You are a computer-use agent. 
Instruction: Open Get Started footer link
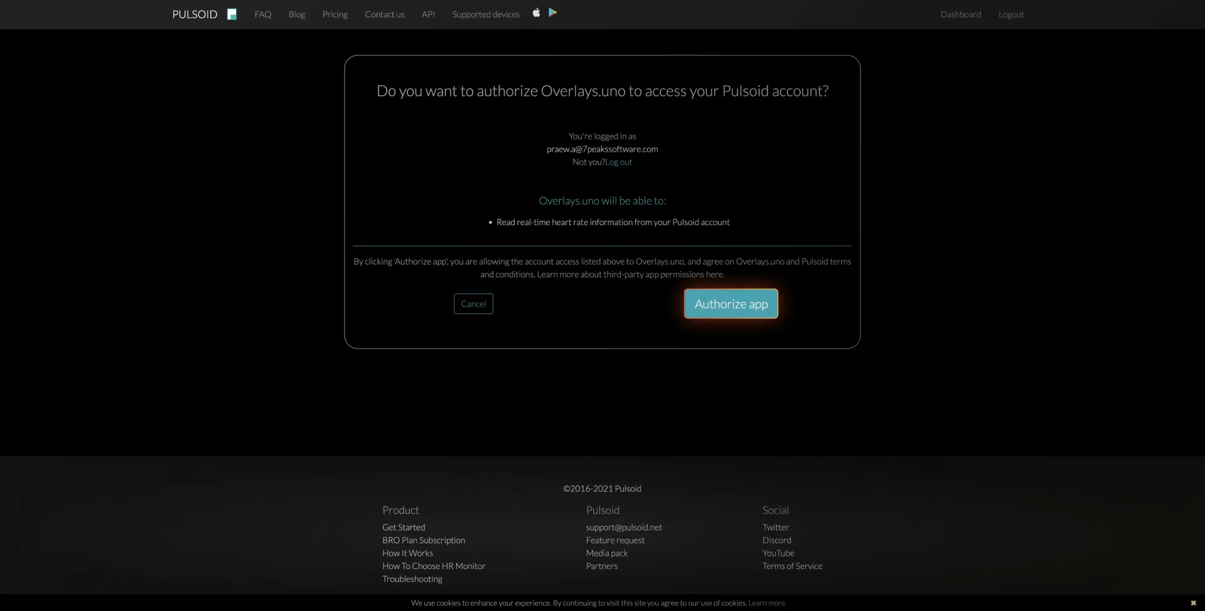point(404,528)
